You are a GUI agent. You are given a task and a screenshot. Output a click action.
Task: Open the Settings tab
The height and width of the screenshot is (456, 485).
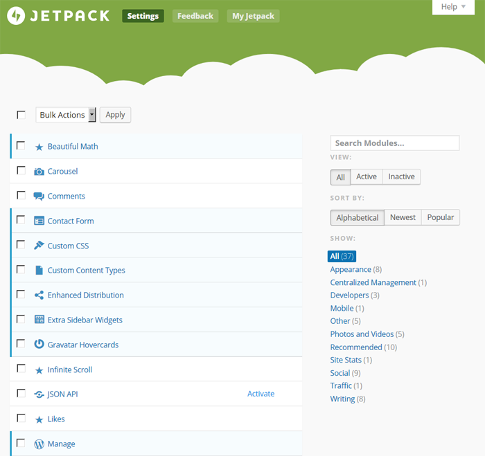click(x=143, y=16)
